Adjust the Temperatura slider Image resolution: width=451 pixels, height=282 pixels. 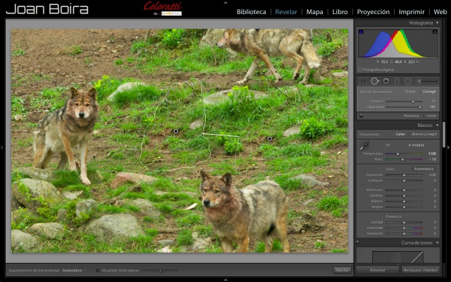[x=404, y=154]
